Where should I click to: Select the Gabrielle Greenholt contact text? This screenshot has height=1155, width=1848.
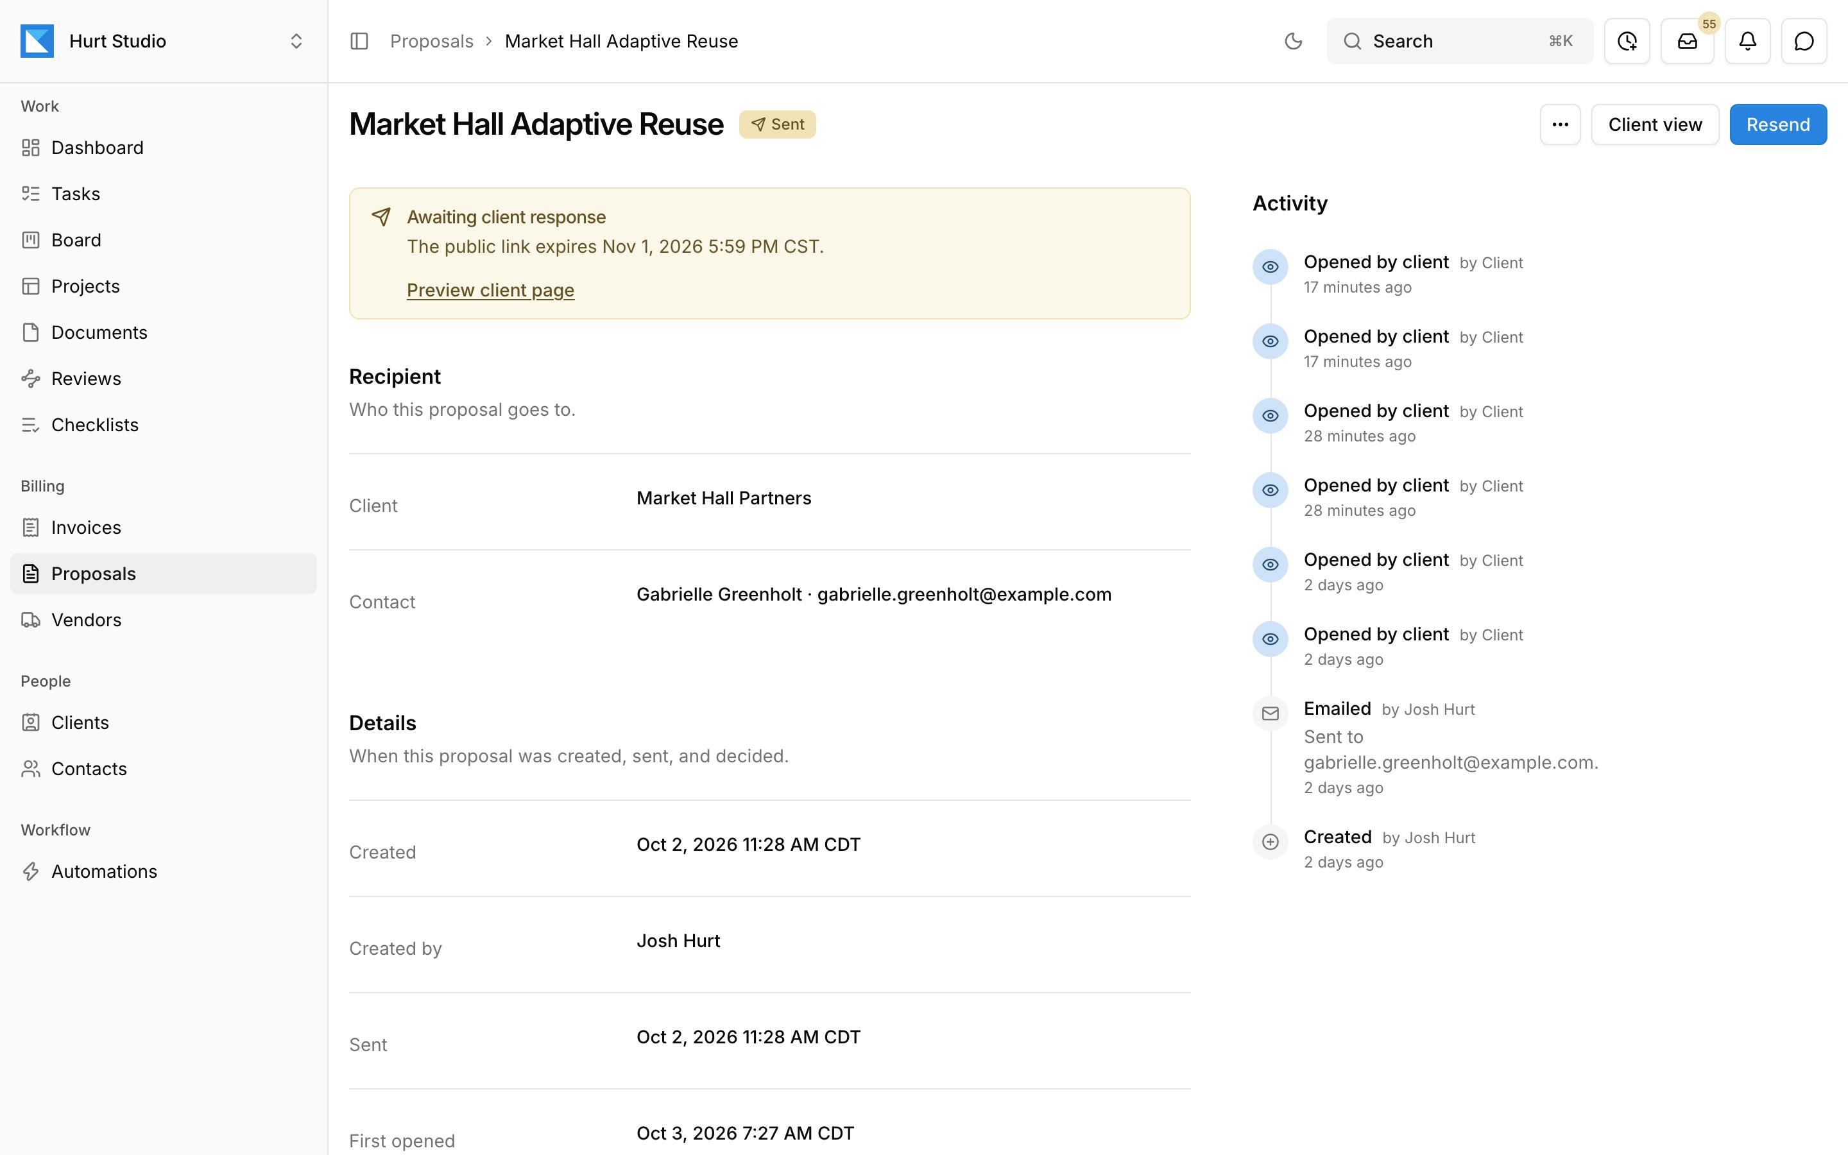click(x=873, y=594)
